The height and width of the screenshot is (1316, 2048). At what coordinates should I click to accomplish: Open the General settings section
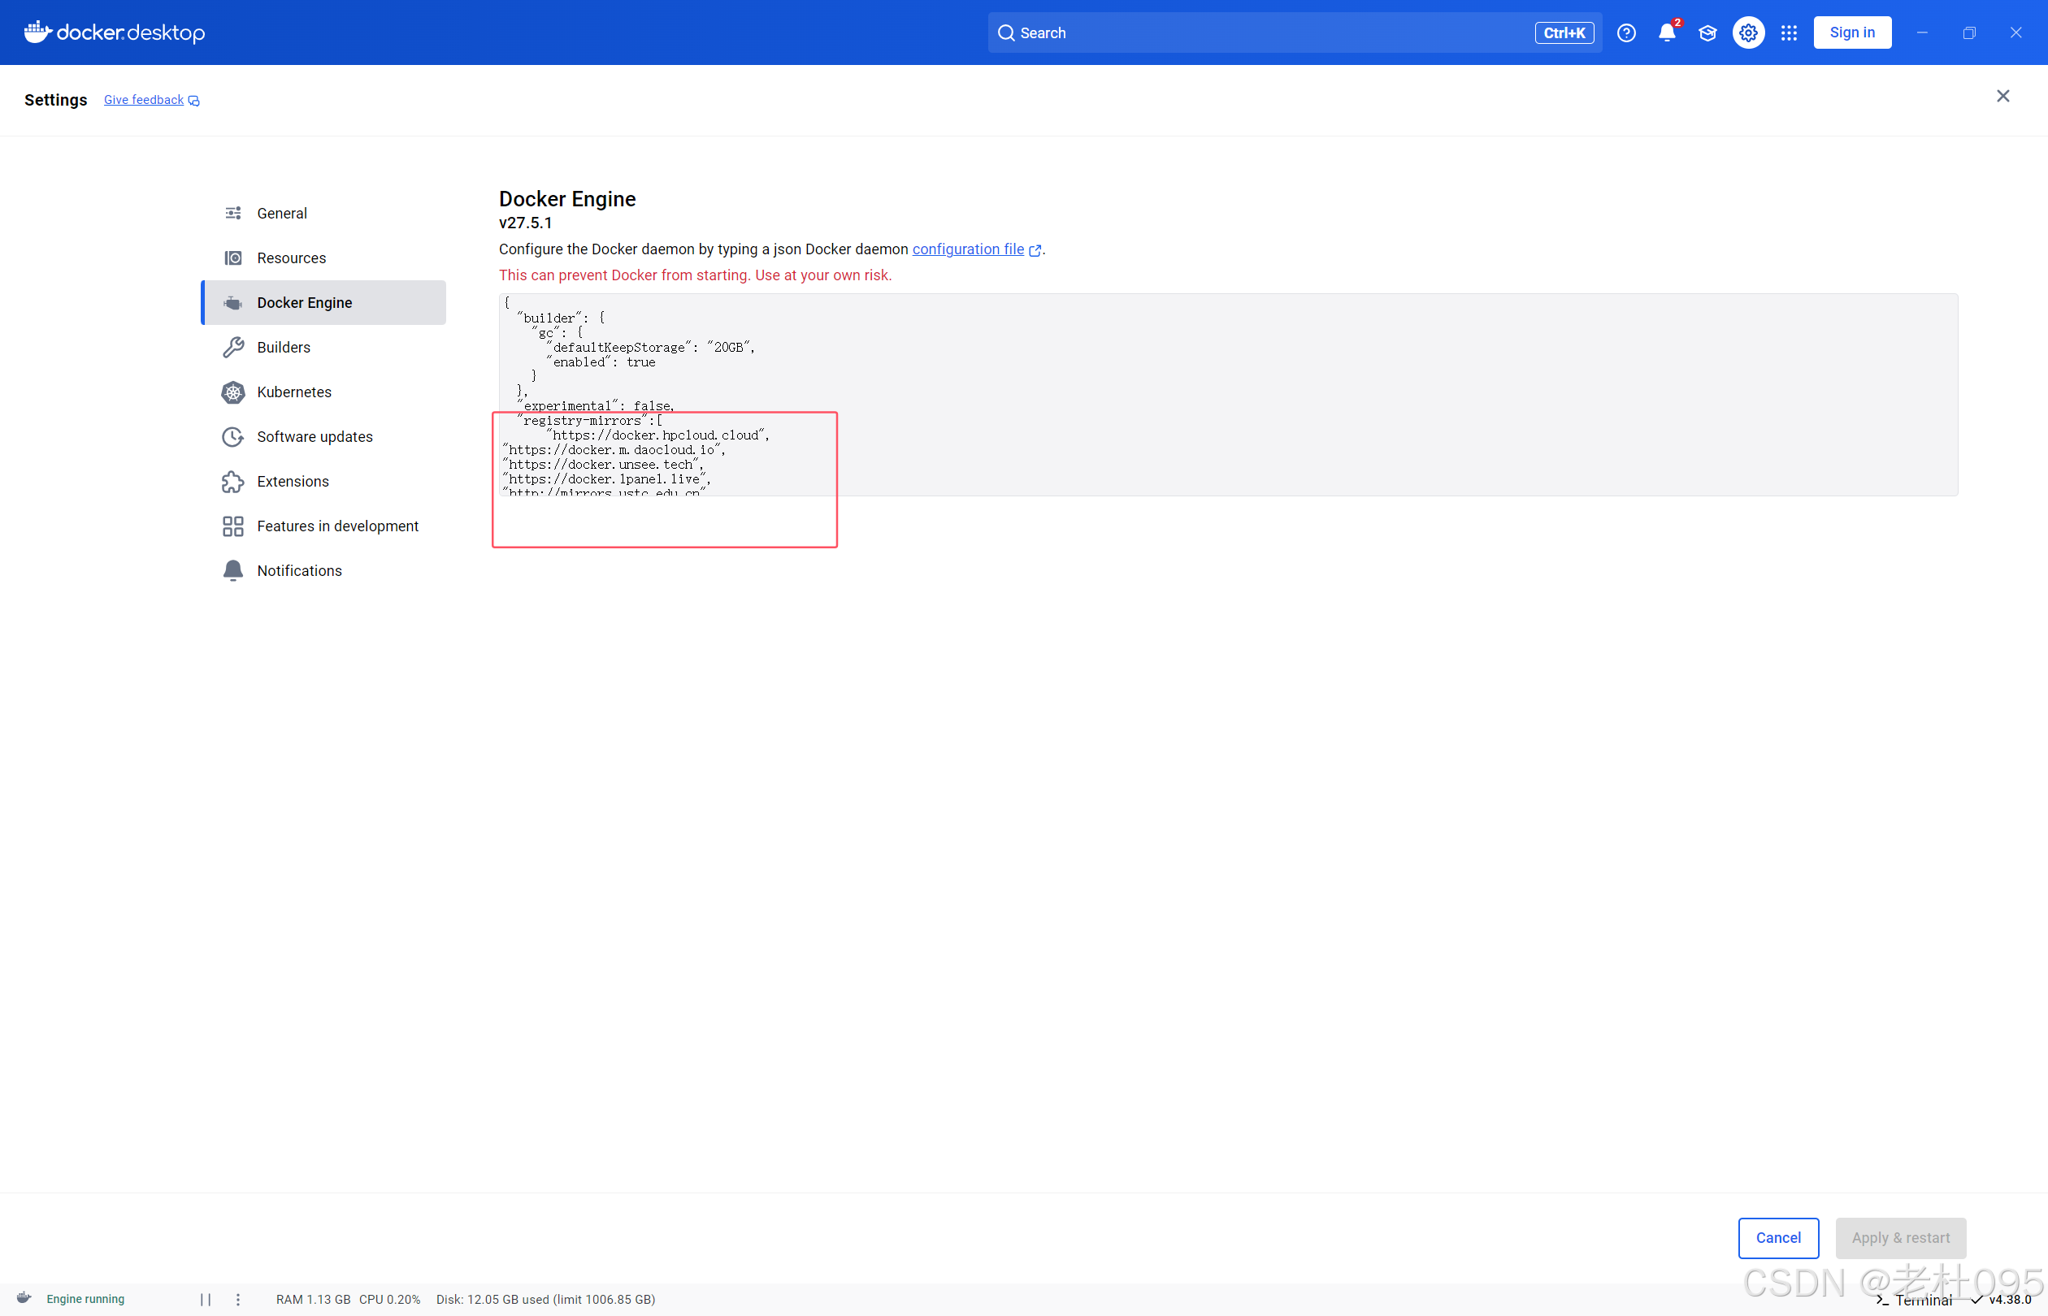click(x=282, y=214)
